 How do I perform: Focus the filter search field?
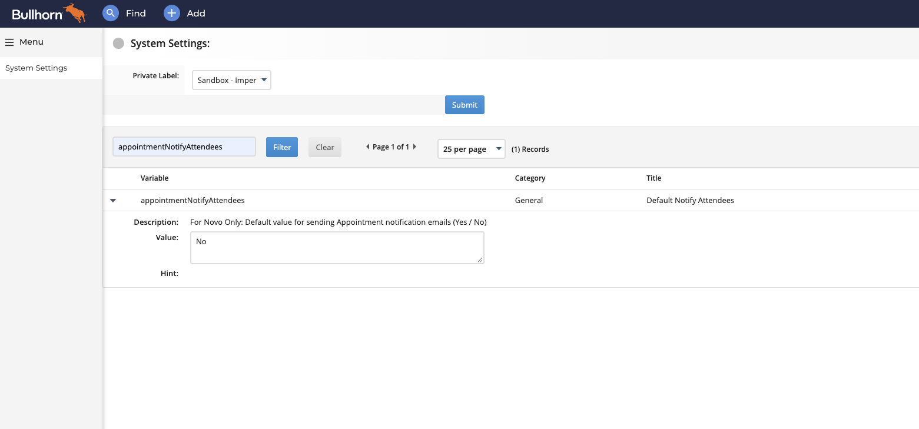pos(184,147)
